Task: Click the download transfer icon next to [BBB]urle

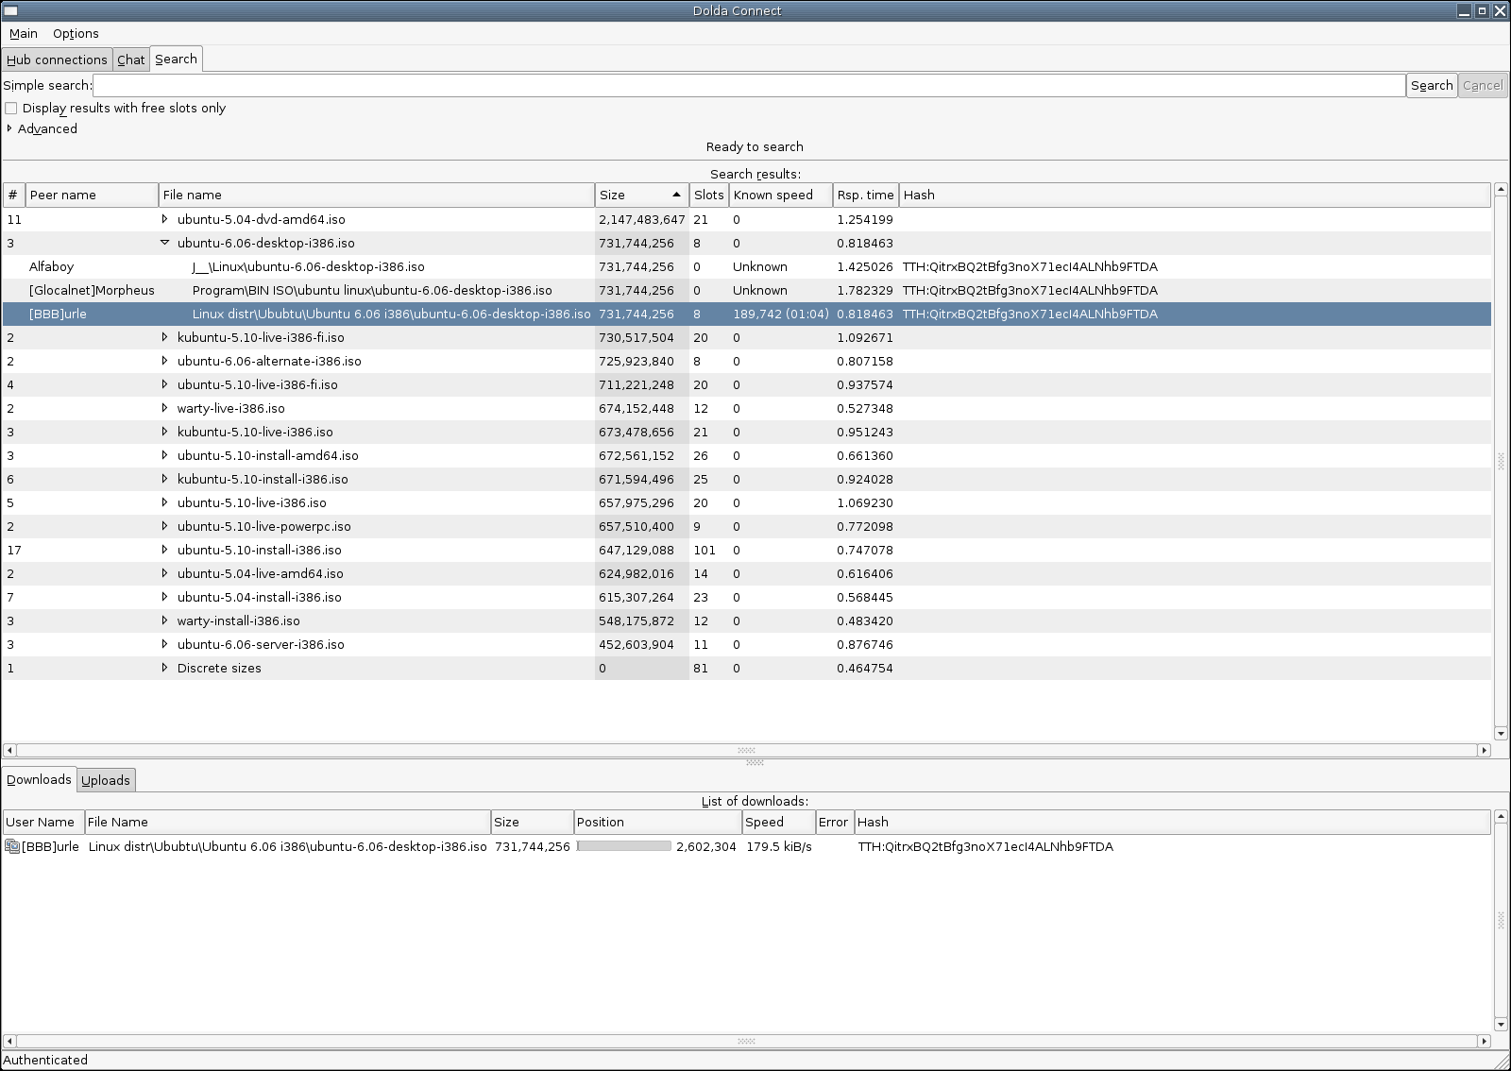Action: (x=12, y=846)
